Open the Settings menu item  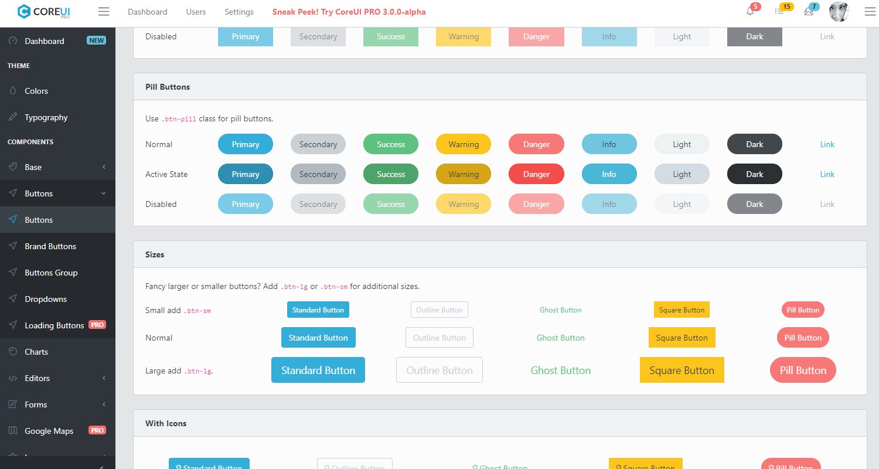pos(239,11)
